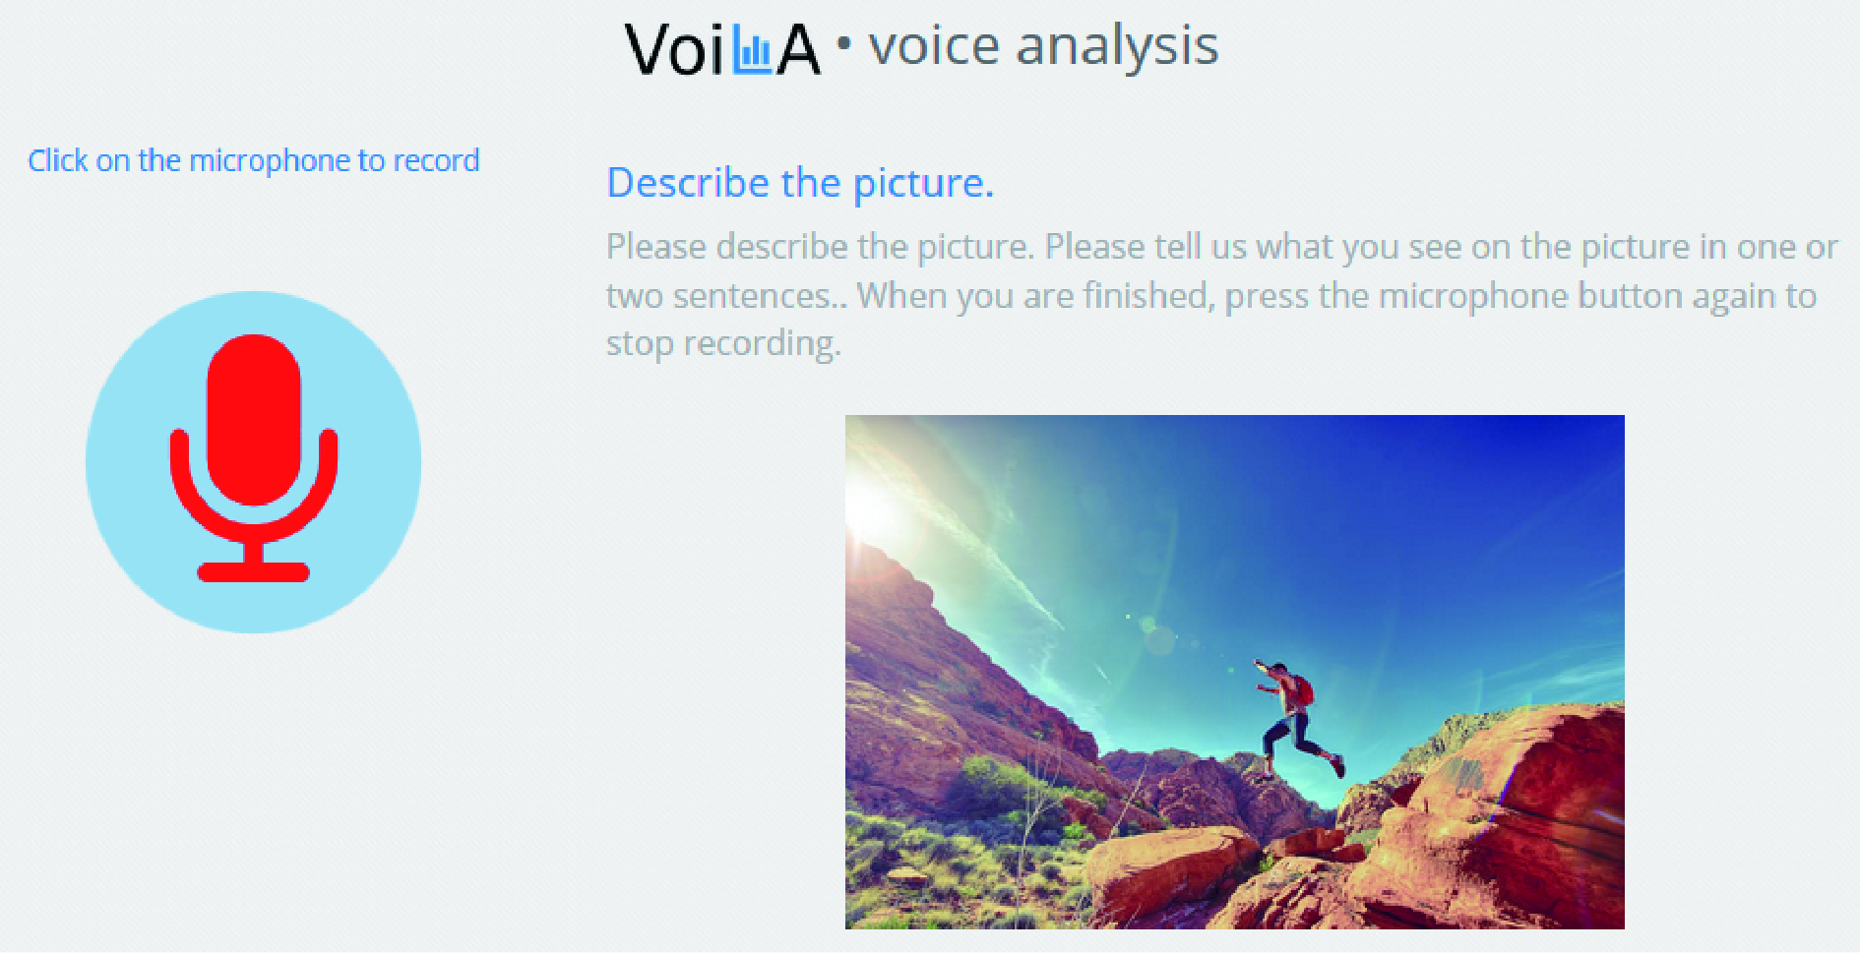
Task: Click the "stop recording." instruction text
Action: [x=723, y=343]
